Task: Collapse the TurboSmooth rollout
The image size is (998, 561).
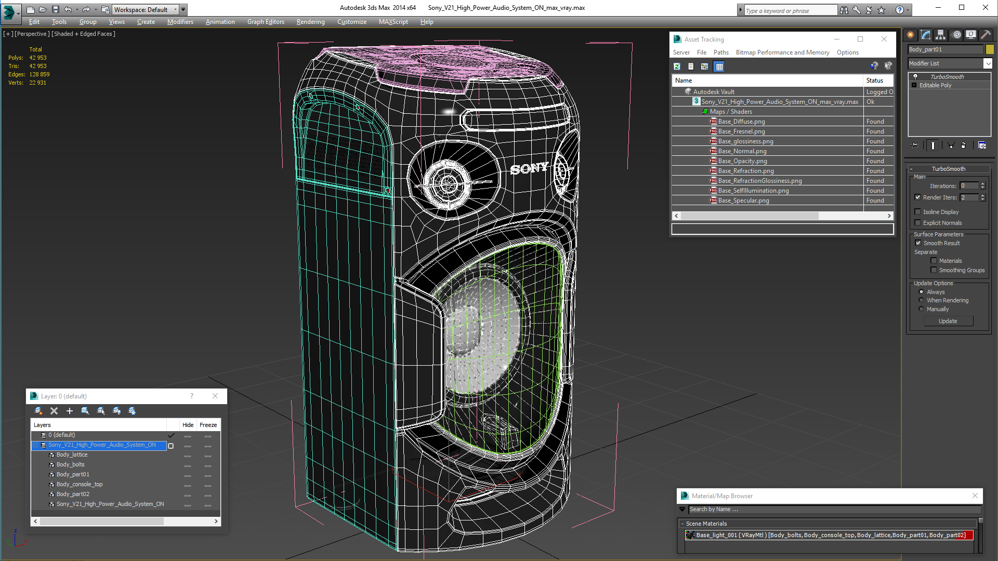Action: click(x=911, y=169)
